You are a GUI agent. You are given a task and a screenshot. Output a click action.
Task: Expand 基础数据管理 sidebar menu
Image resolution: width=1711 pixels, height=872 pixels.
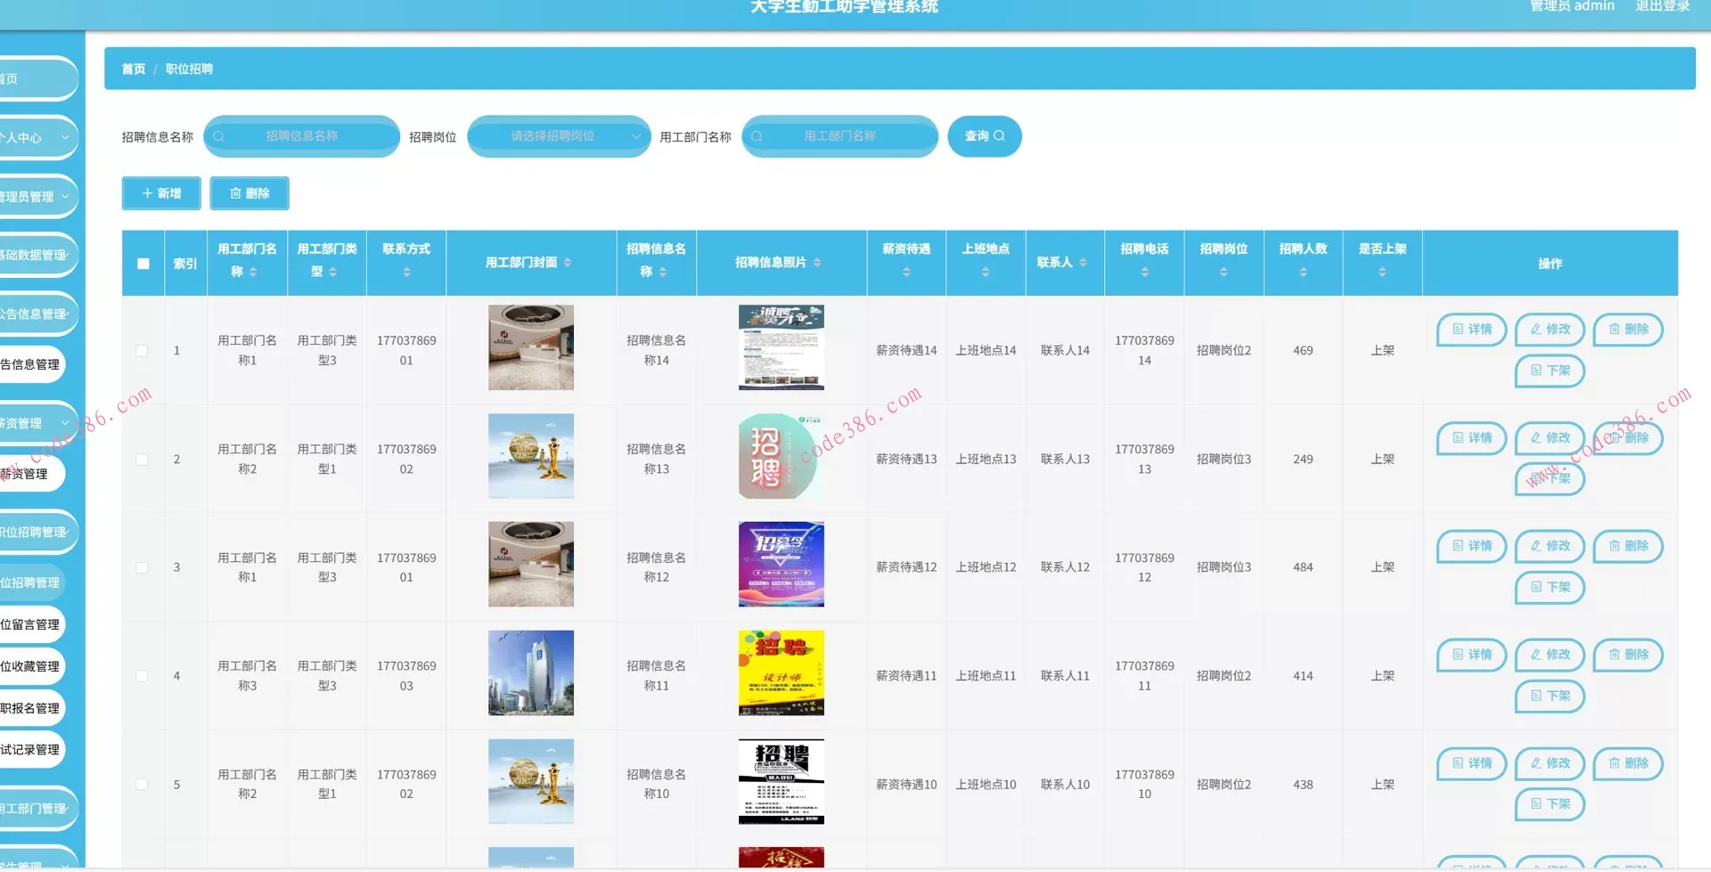pos(37,255)
